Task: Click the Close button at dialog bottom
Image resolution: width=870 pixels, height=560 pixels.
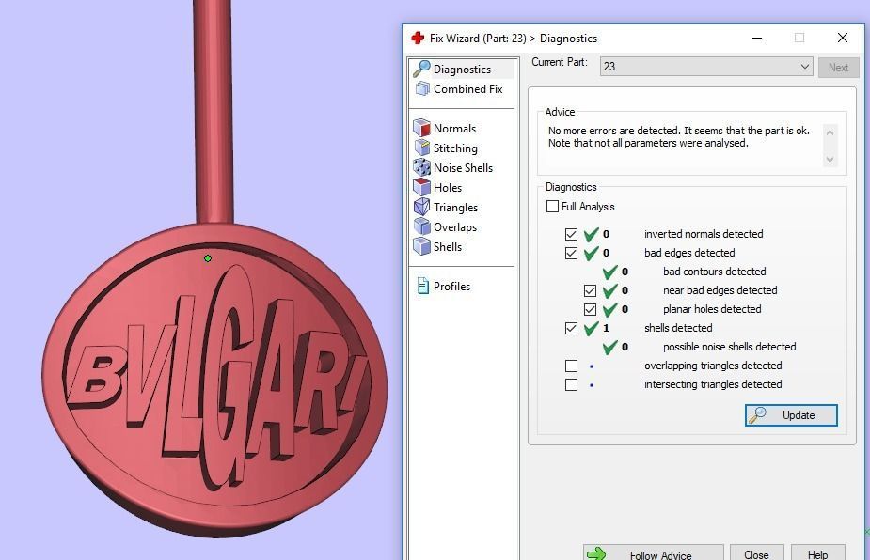Action: click(756, 553)
